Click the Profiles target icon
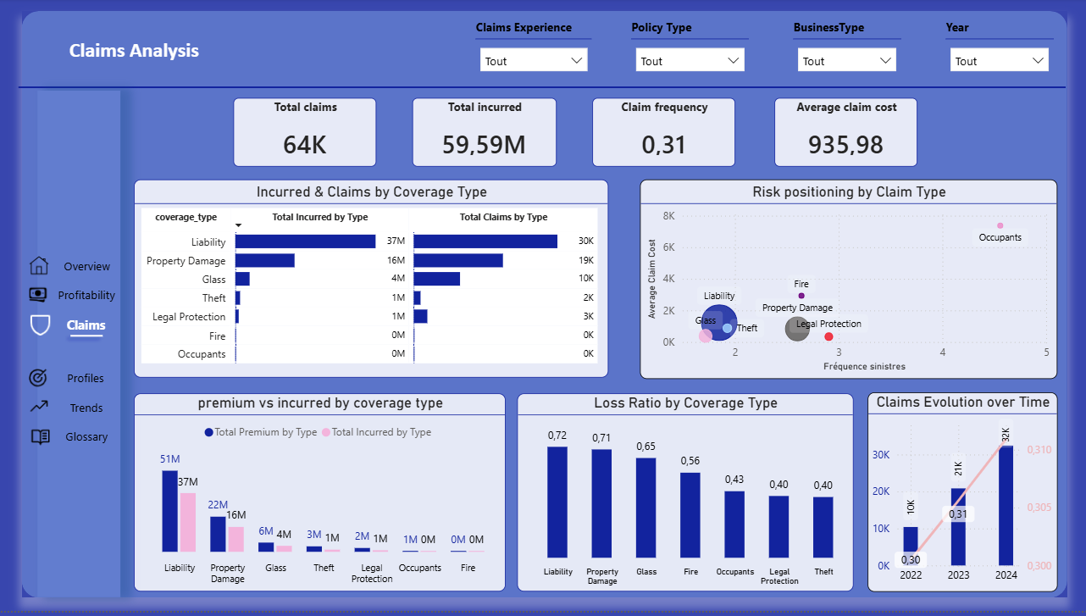Screen dimensions: 1086x616 tap(39, 378)
